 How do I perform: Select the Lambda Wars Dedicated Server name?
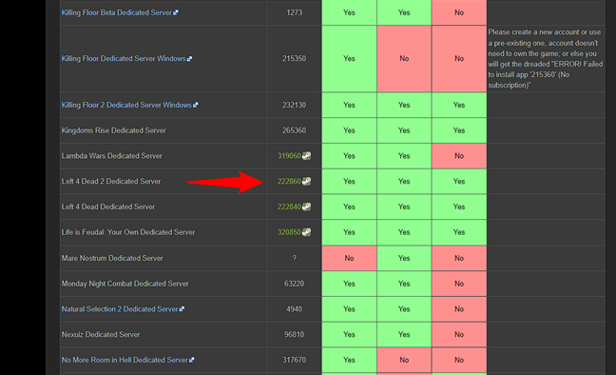point(112,156)
